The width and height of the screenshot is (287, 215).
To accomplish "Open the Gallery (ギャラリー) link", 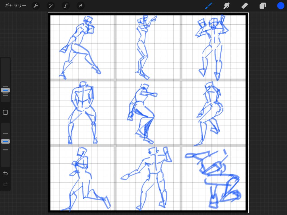I will point(15,6).
